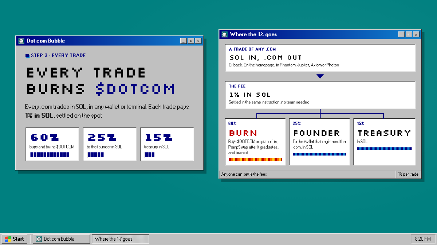
Task: Click the 1% IN SOL heading in THE FEE card
Action: coord(250,95)
